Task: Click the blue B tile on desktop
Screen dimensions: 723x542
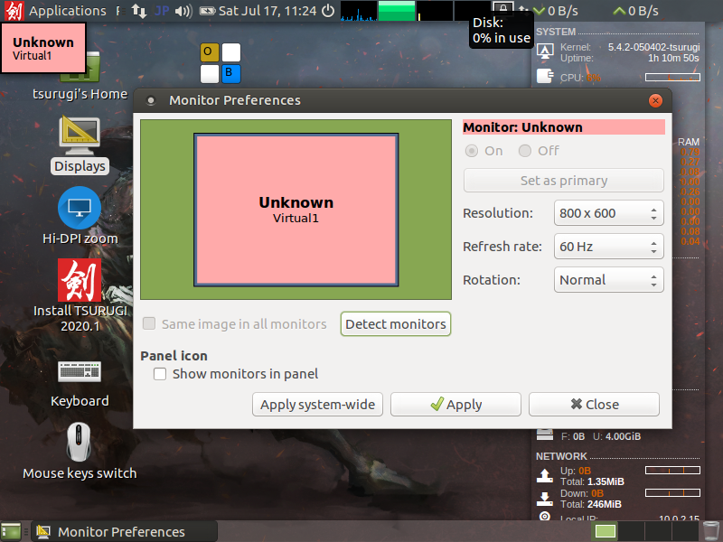Action: (x=231, y=74)
